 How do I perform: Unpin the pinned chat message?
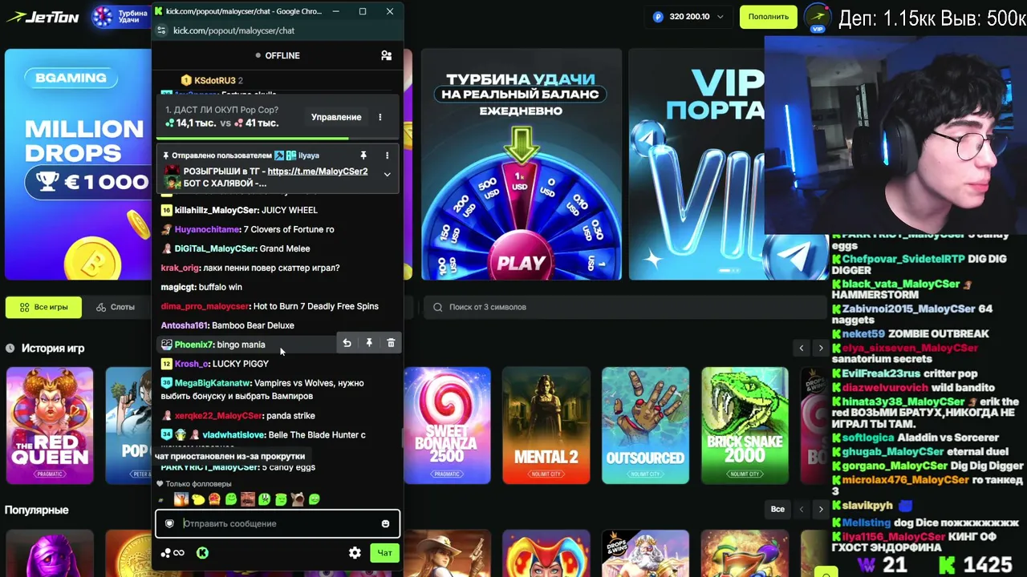[363, 155]
